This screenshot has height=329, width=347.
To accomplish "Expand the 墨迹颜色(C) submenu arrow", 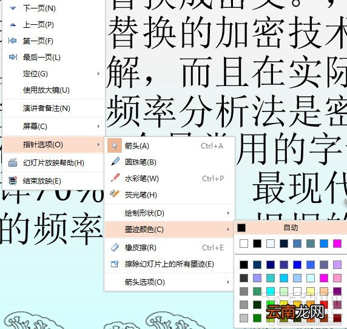I will [228, 230].
